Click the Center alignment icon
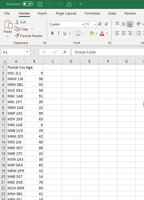Image resolution: width=144 pixels, height=200 pixels. coord(123,33)
